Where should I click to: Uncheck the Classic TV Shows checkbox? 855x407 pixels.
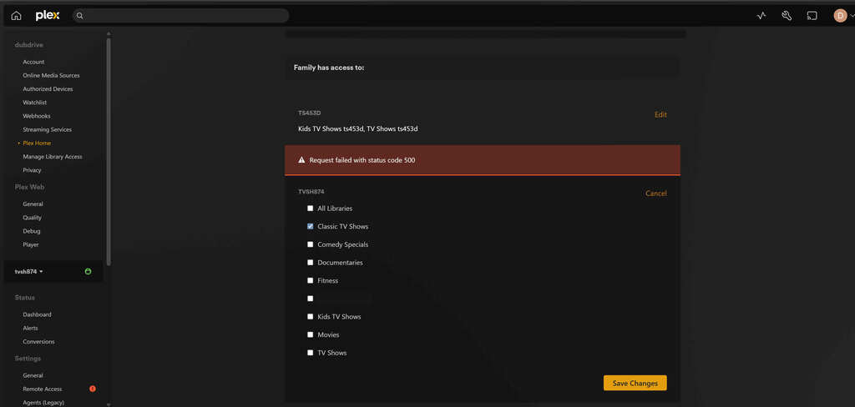[x=311, y=226]
